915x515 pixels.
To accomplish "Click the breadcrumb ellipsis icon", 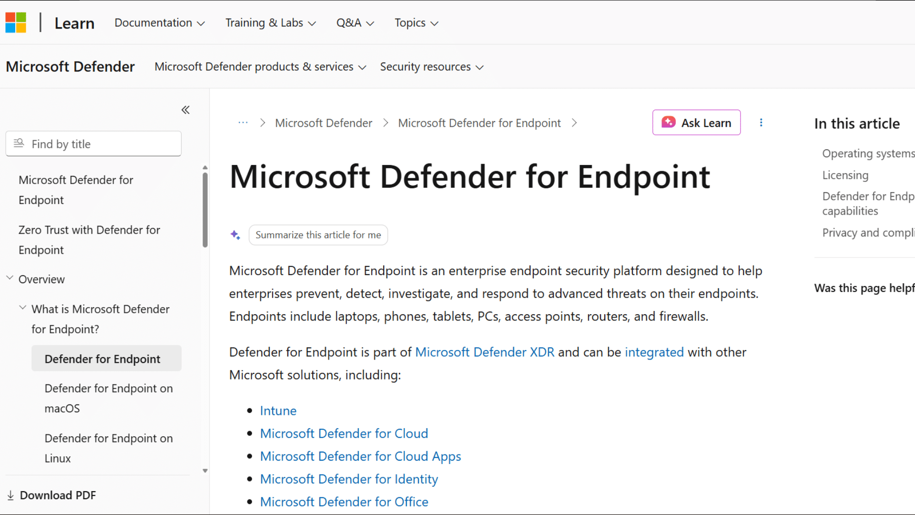I will coord(243,123).
